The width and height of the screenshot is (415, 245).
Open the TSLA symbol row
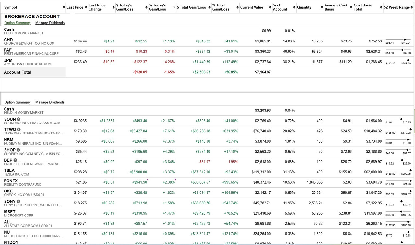(9, 170)
